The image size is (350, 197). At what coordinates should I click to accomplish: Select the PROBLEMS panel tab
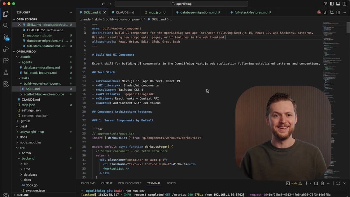[x=88, y=183]
